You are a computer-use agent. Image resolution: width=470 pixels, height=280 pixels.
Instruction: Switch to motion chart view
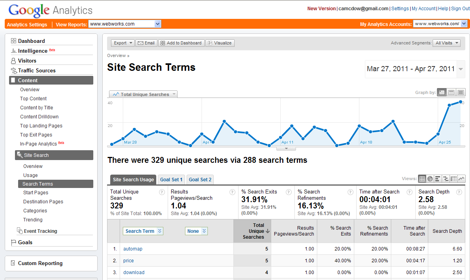[461, 179]
